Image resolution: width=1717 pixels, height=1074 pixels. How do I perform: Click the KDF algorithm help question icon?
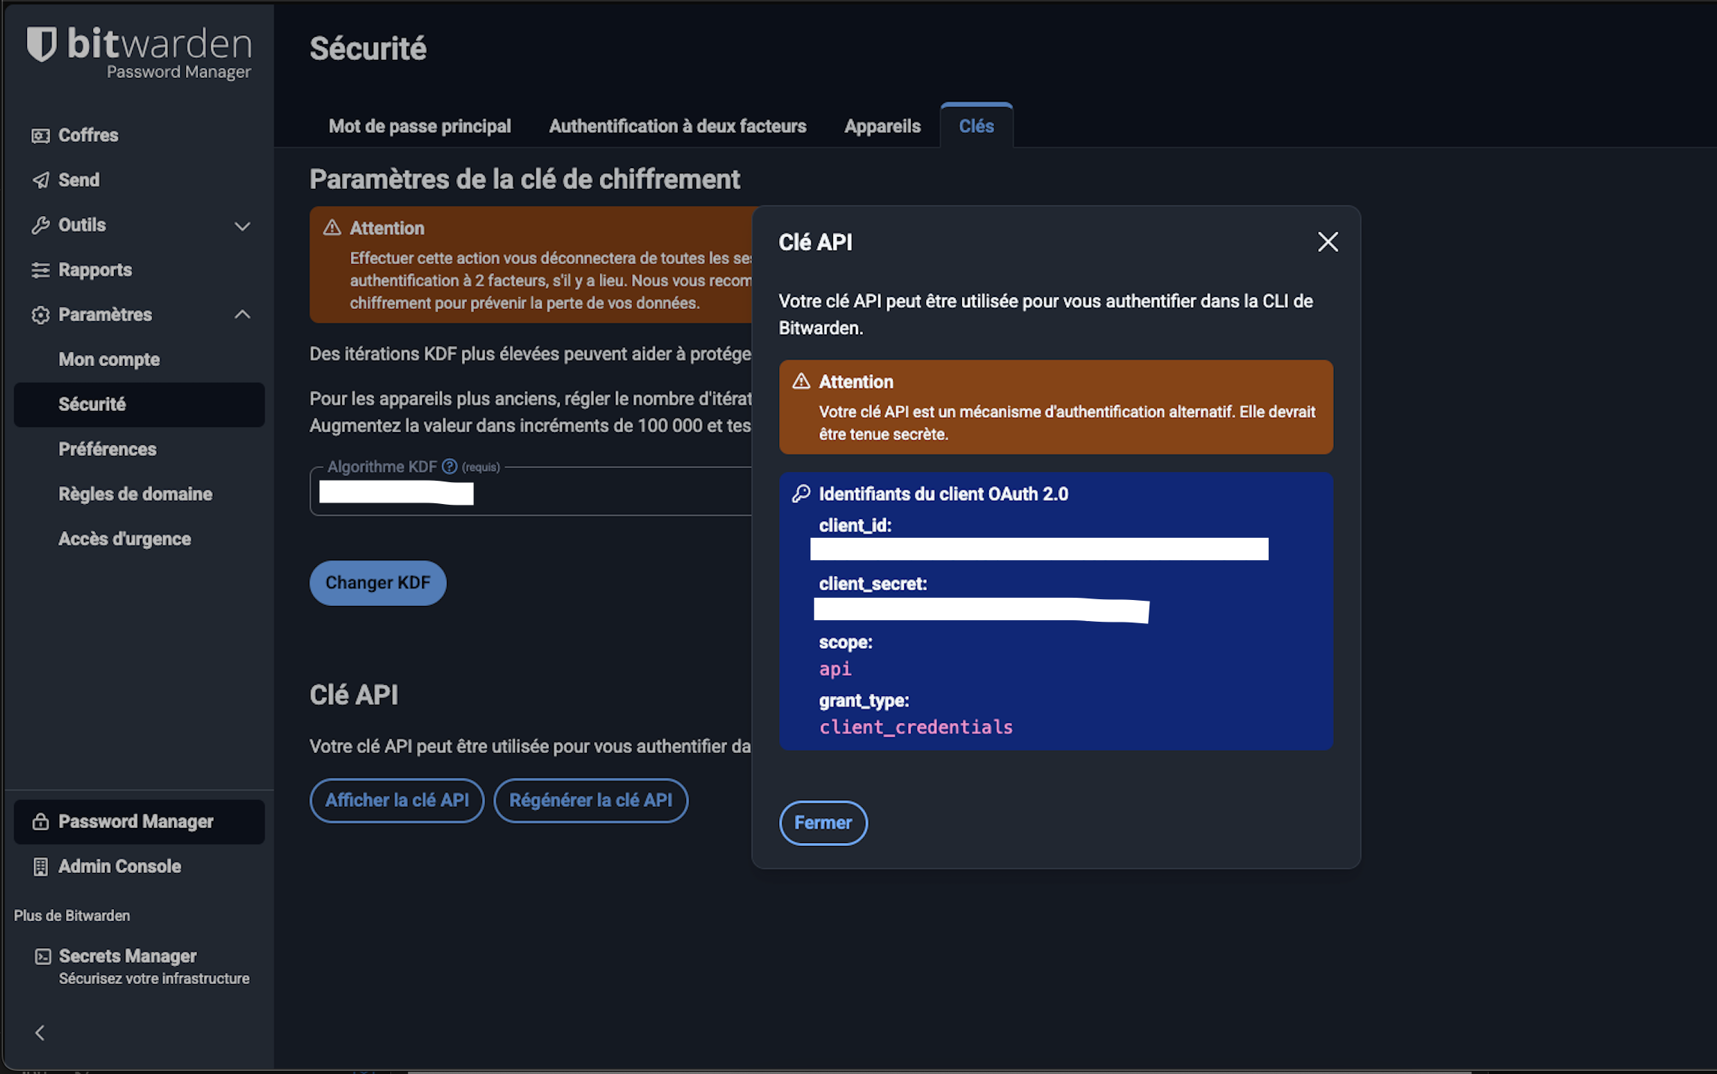449,466
